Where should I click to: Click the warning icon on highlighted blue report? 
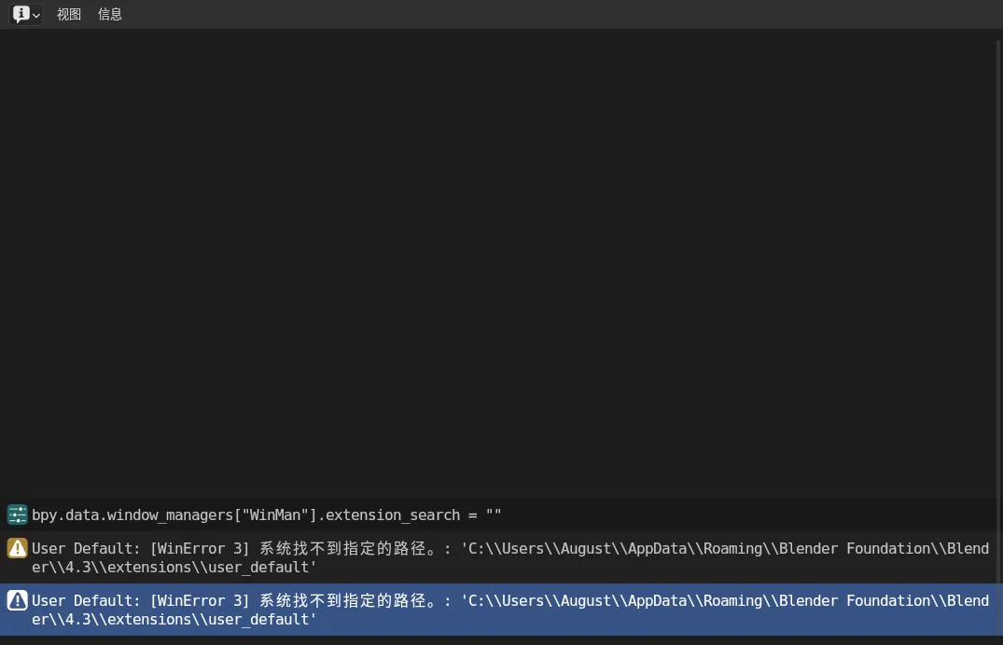click(x=17, y=600)
